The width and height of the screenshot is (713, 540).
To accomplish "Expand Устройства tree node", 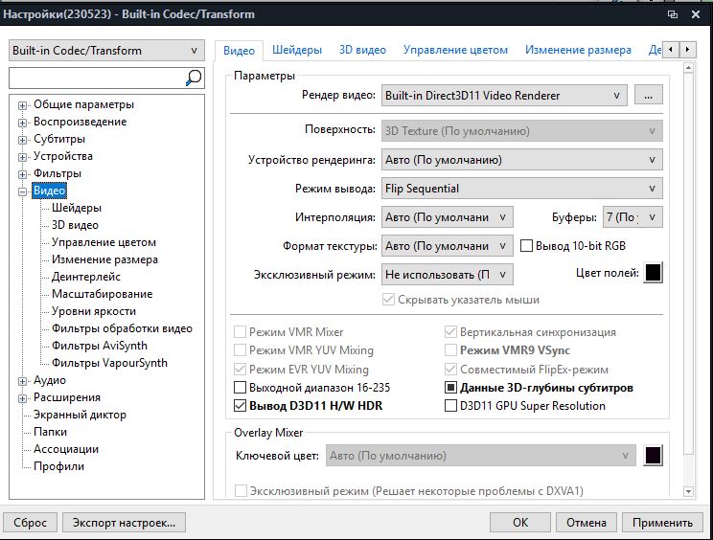I will tap(22, 157).
